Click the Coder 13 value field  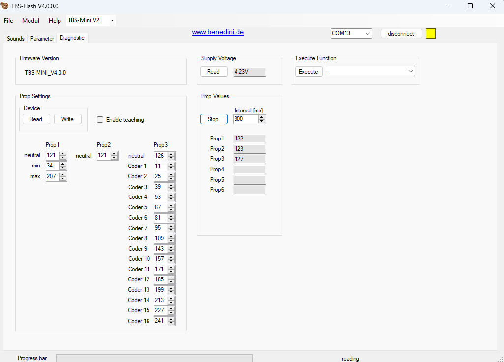point(161,290)
